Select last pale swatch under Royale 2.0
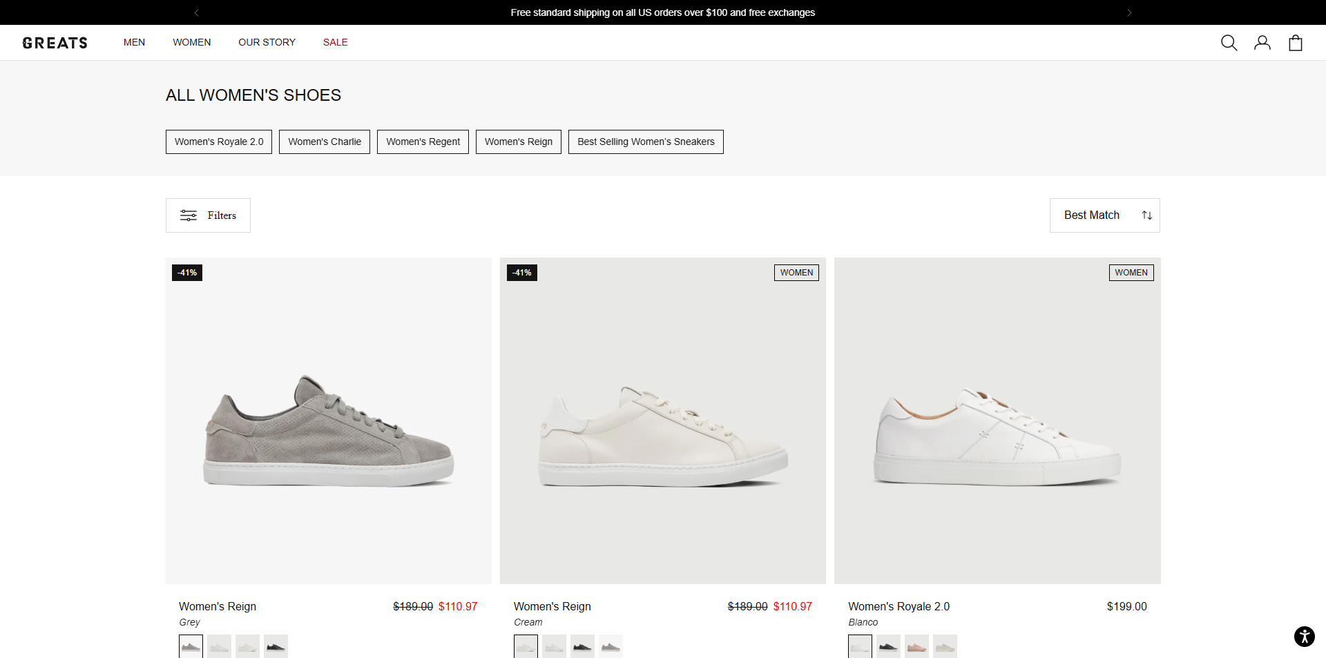The width and height of the screenshot is (1326, 658). tap(945, 646)
